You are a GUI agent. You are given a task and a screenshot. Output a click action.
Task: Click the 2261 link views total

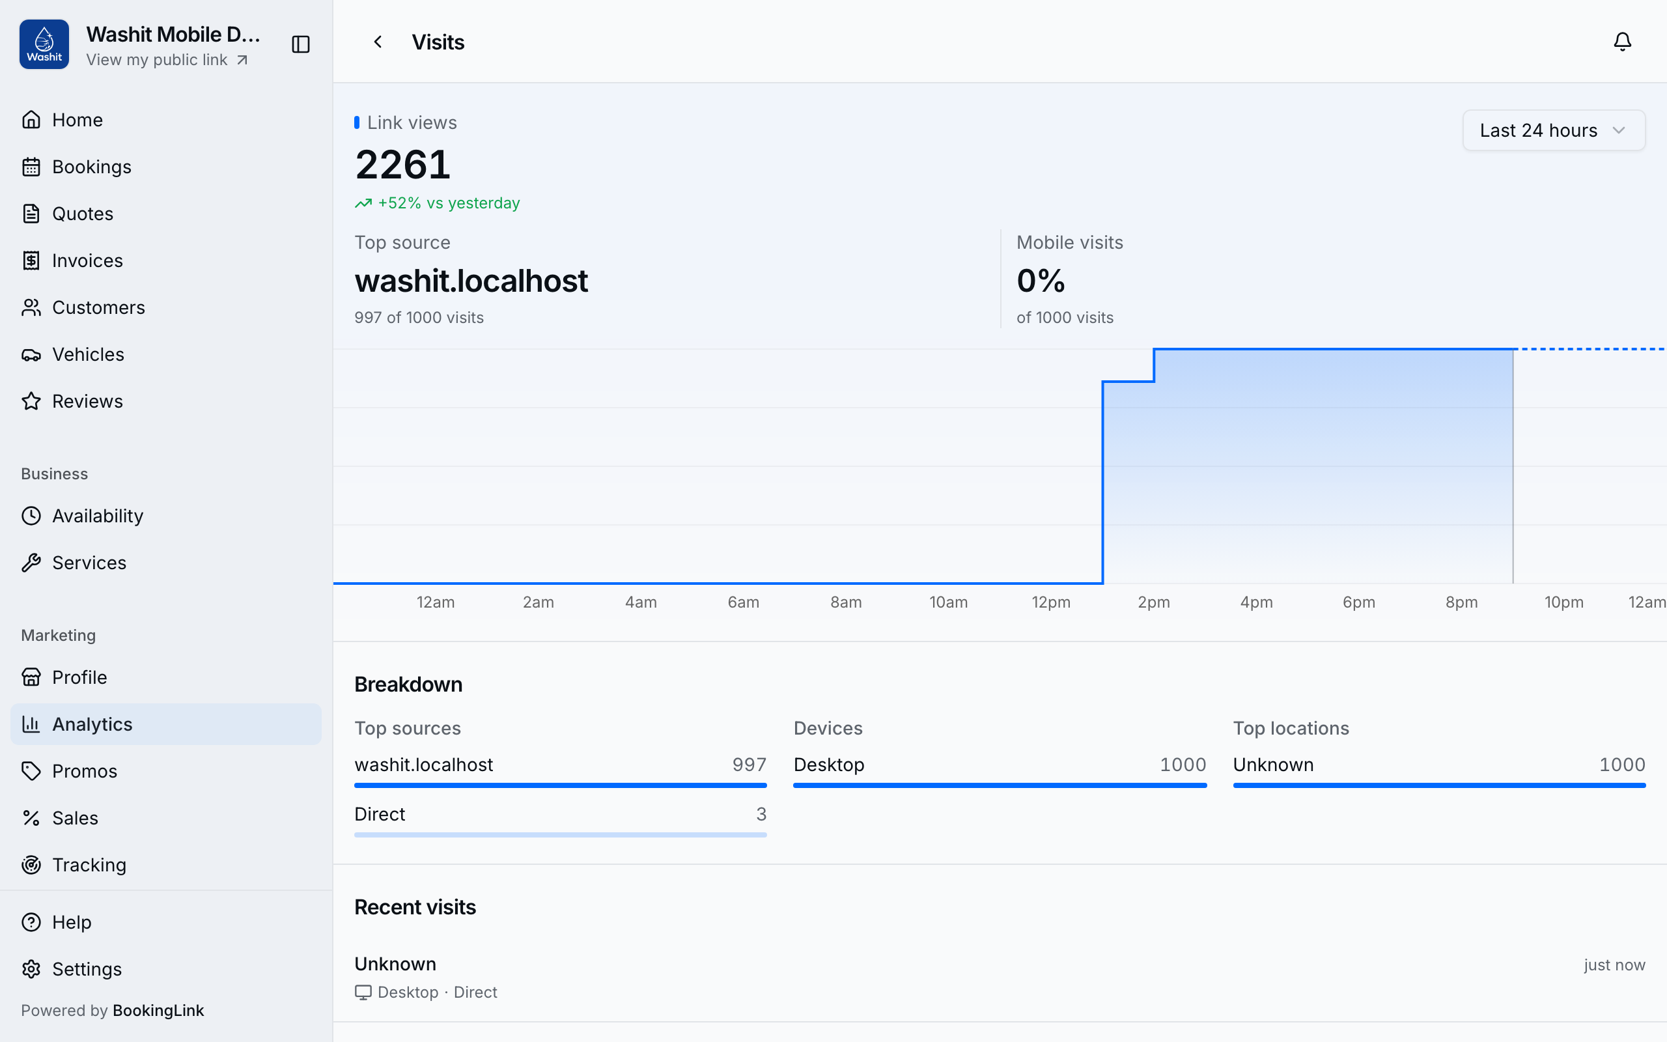(x=402, y=164)
